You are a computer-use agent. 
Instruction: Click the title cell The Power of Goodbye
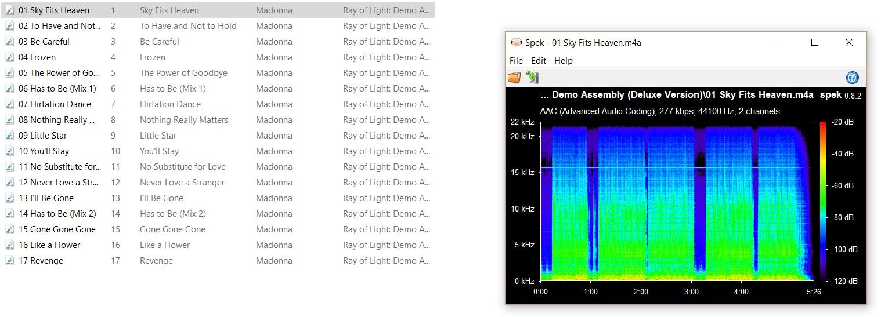click(183, 73)
